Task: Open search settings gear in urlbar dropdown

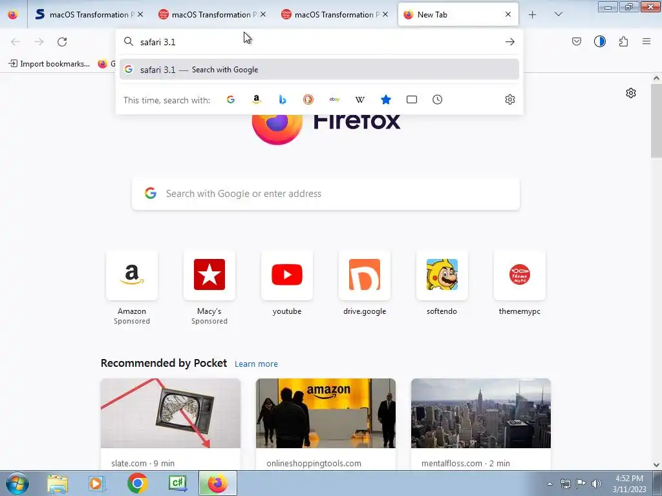Action: [510, 99]
